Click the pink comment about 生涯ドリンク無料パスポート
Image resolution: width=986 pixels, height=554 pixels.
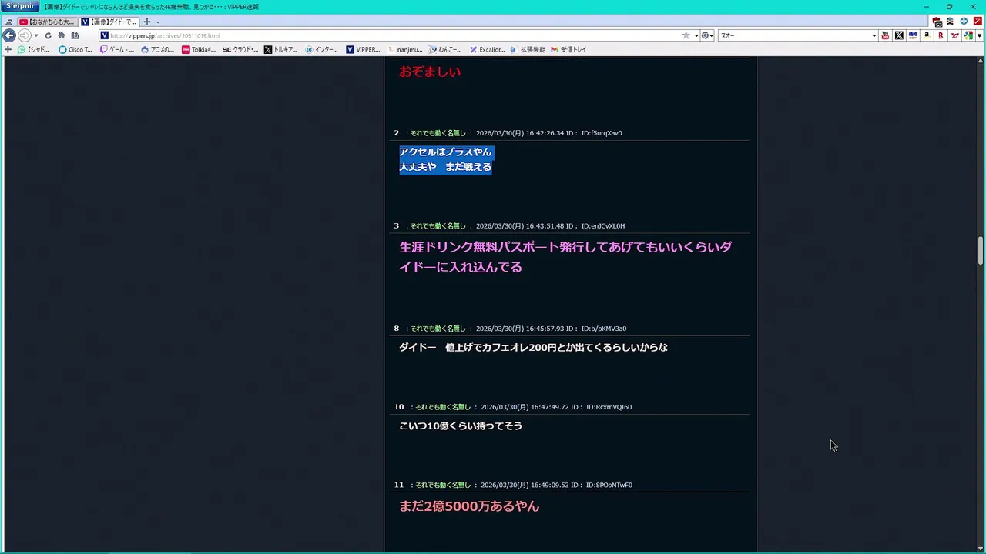click(565, 257)
